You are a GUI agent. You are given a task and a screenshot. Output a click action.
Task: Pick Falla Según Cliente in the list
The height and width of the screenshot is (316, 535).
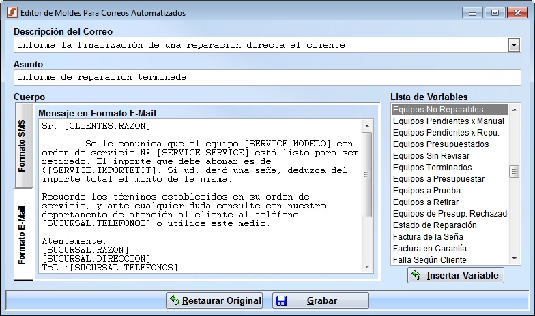coord(429,260)
